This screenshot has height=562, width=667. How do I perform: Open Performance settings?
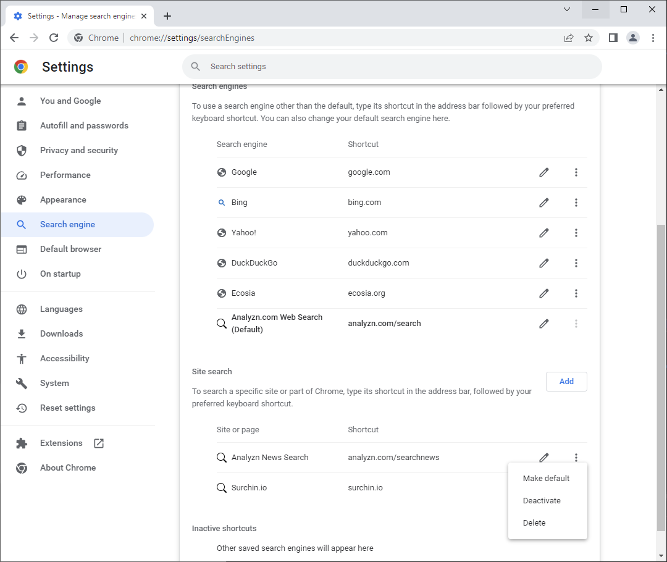click(x=77, y=175)
